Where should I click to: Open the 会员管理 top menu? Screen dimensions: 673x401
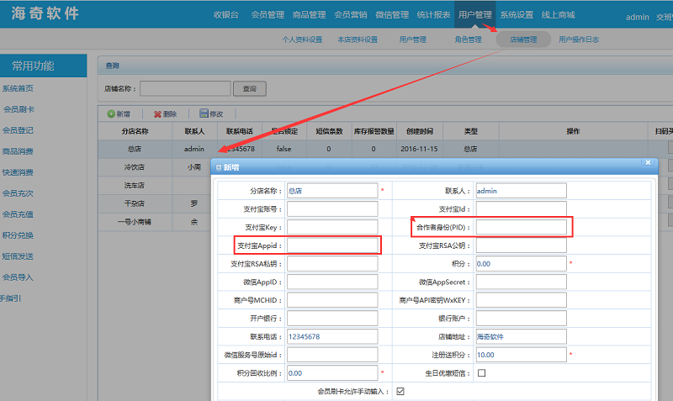pos(268,14)
